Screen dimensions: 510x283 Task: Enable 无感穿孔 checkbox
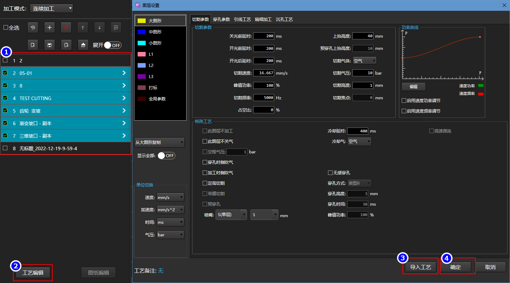330,173
